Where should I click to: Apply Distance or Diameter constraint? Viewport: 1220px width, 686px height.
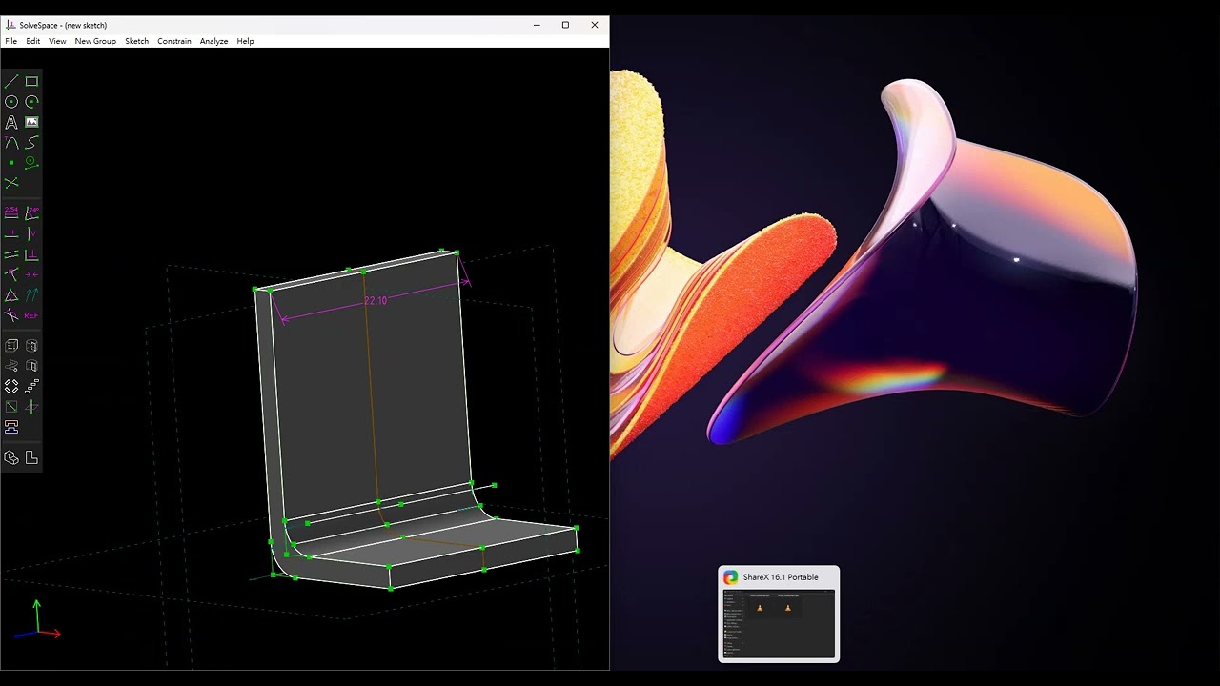coord(11,212)
